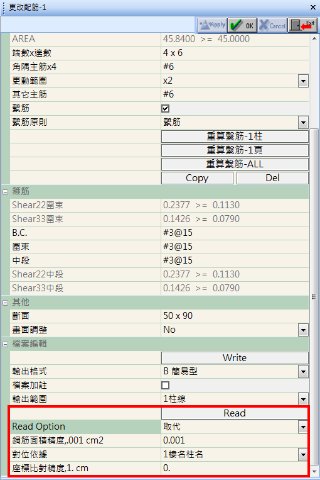Click the Copy button
Viewport: 320px width, 480px height.
197,178
